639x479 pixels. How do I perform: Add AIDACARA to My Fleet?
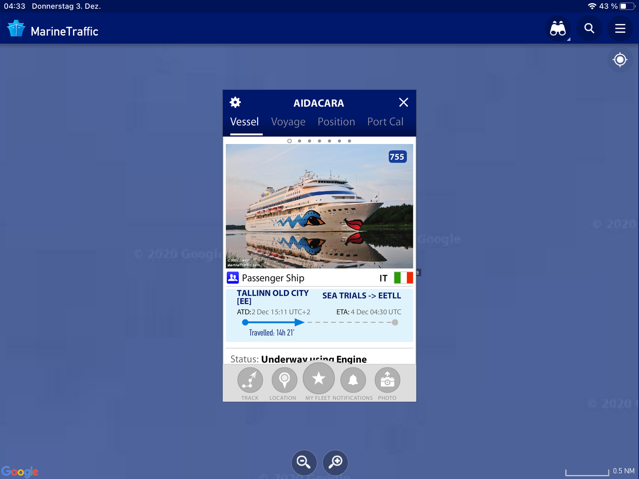click(318, 378)
